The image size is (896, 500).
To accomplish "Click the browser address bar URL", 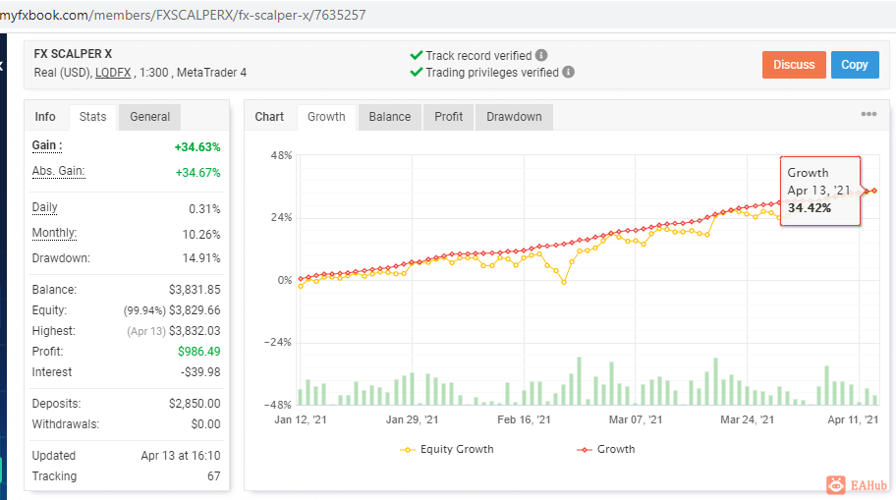I will tap(183, 15).
